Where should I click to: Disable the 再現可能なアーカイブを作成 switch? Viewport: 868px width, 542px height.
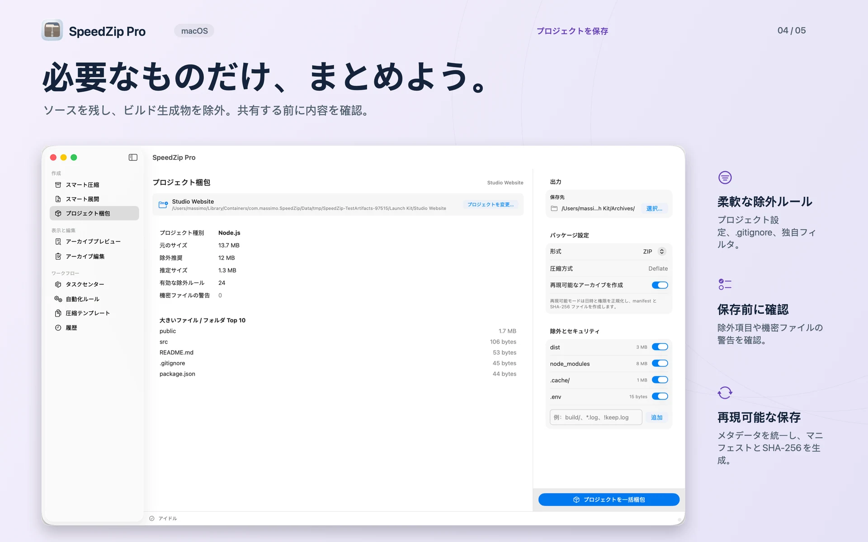pos(660,285)
